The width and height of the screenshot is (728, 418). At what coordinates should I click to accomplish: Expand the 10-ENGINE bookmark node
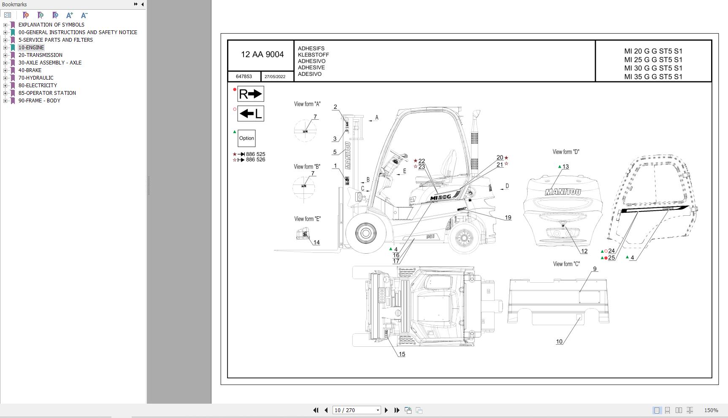[x=5, y=48]
